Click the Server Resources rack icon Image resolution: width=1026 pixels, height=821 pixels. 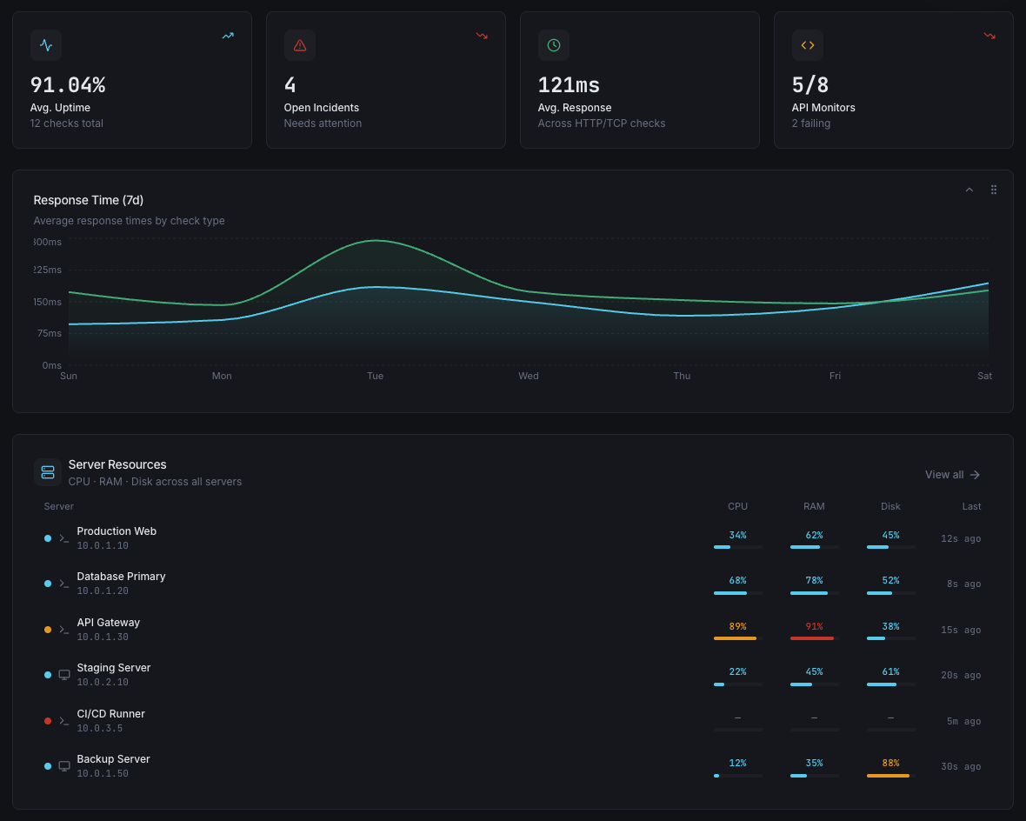(48, 471)
